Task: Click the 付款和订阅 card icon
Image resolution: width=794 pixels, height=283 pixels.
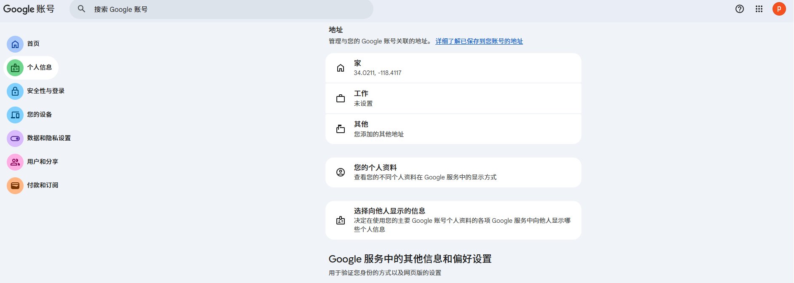Action: [15, 185]
